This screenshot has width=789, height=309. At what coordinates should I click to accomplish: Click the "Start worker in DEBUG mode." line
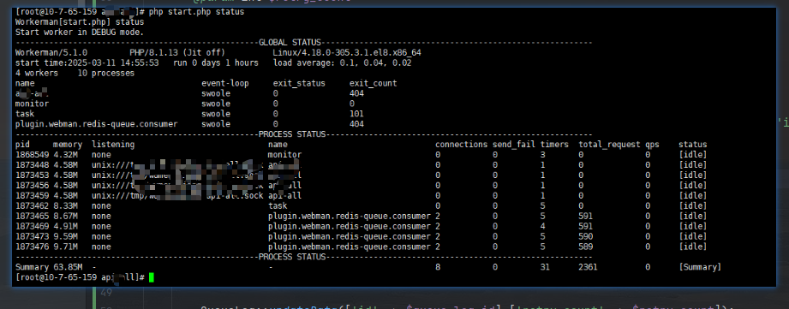[80, 33]
